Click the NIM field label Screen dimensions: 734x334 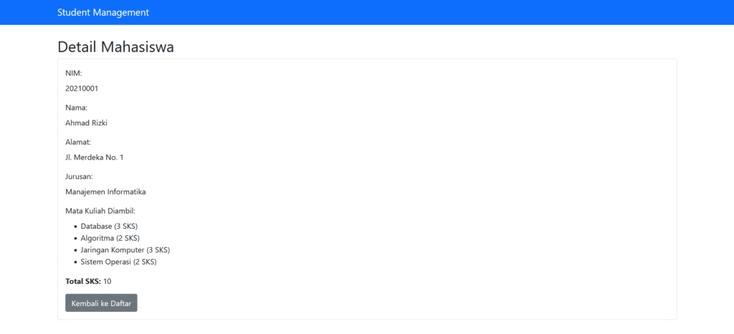[x=74, y=73]
